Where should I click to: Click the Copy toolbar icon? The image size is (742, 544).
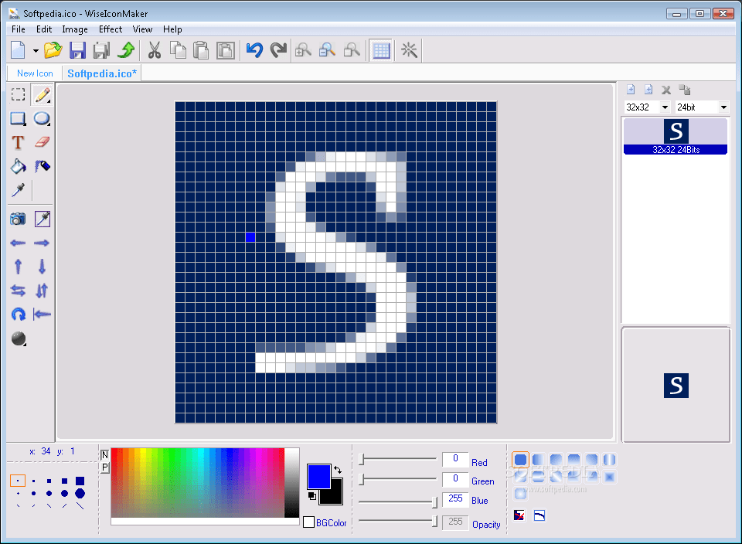point(178,50)
